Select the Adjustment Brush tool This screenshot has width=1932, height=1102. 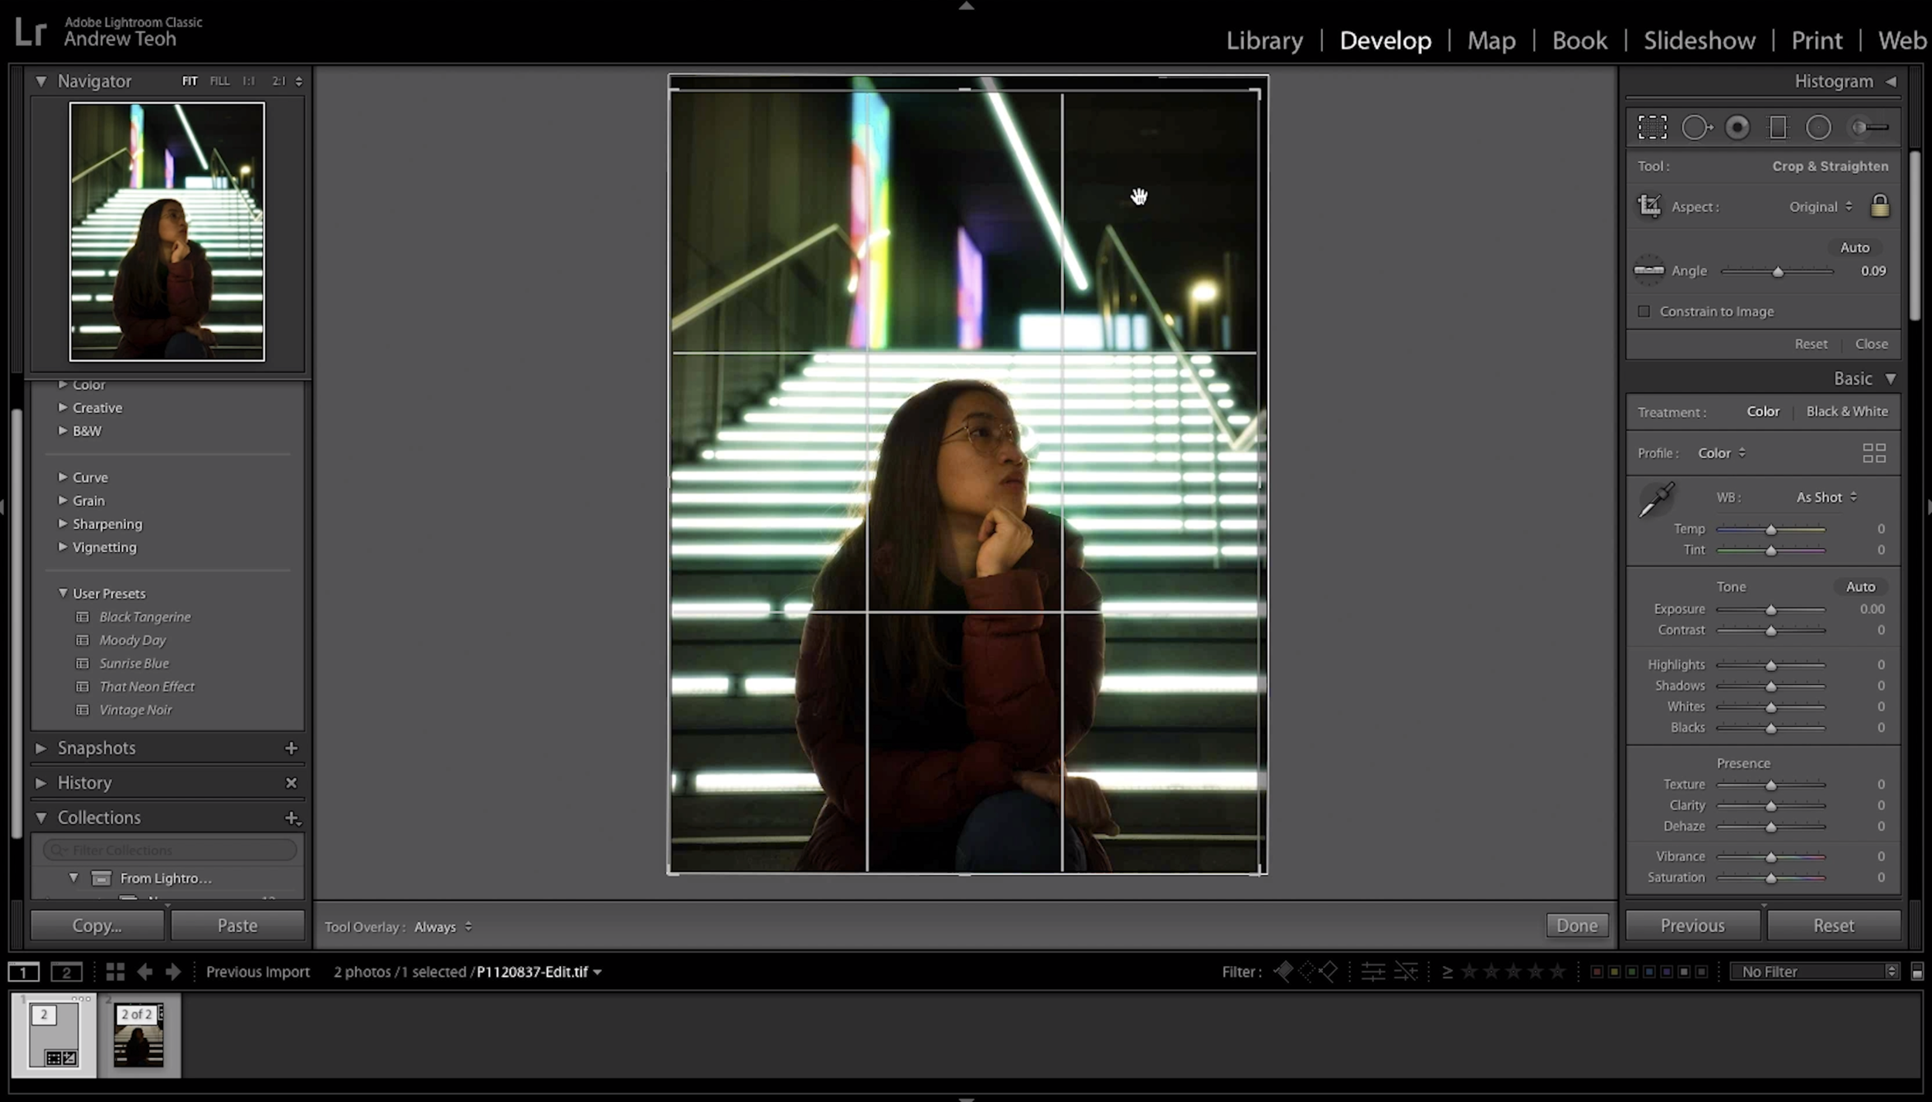pos(1869,127)
